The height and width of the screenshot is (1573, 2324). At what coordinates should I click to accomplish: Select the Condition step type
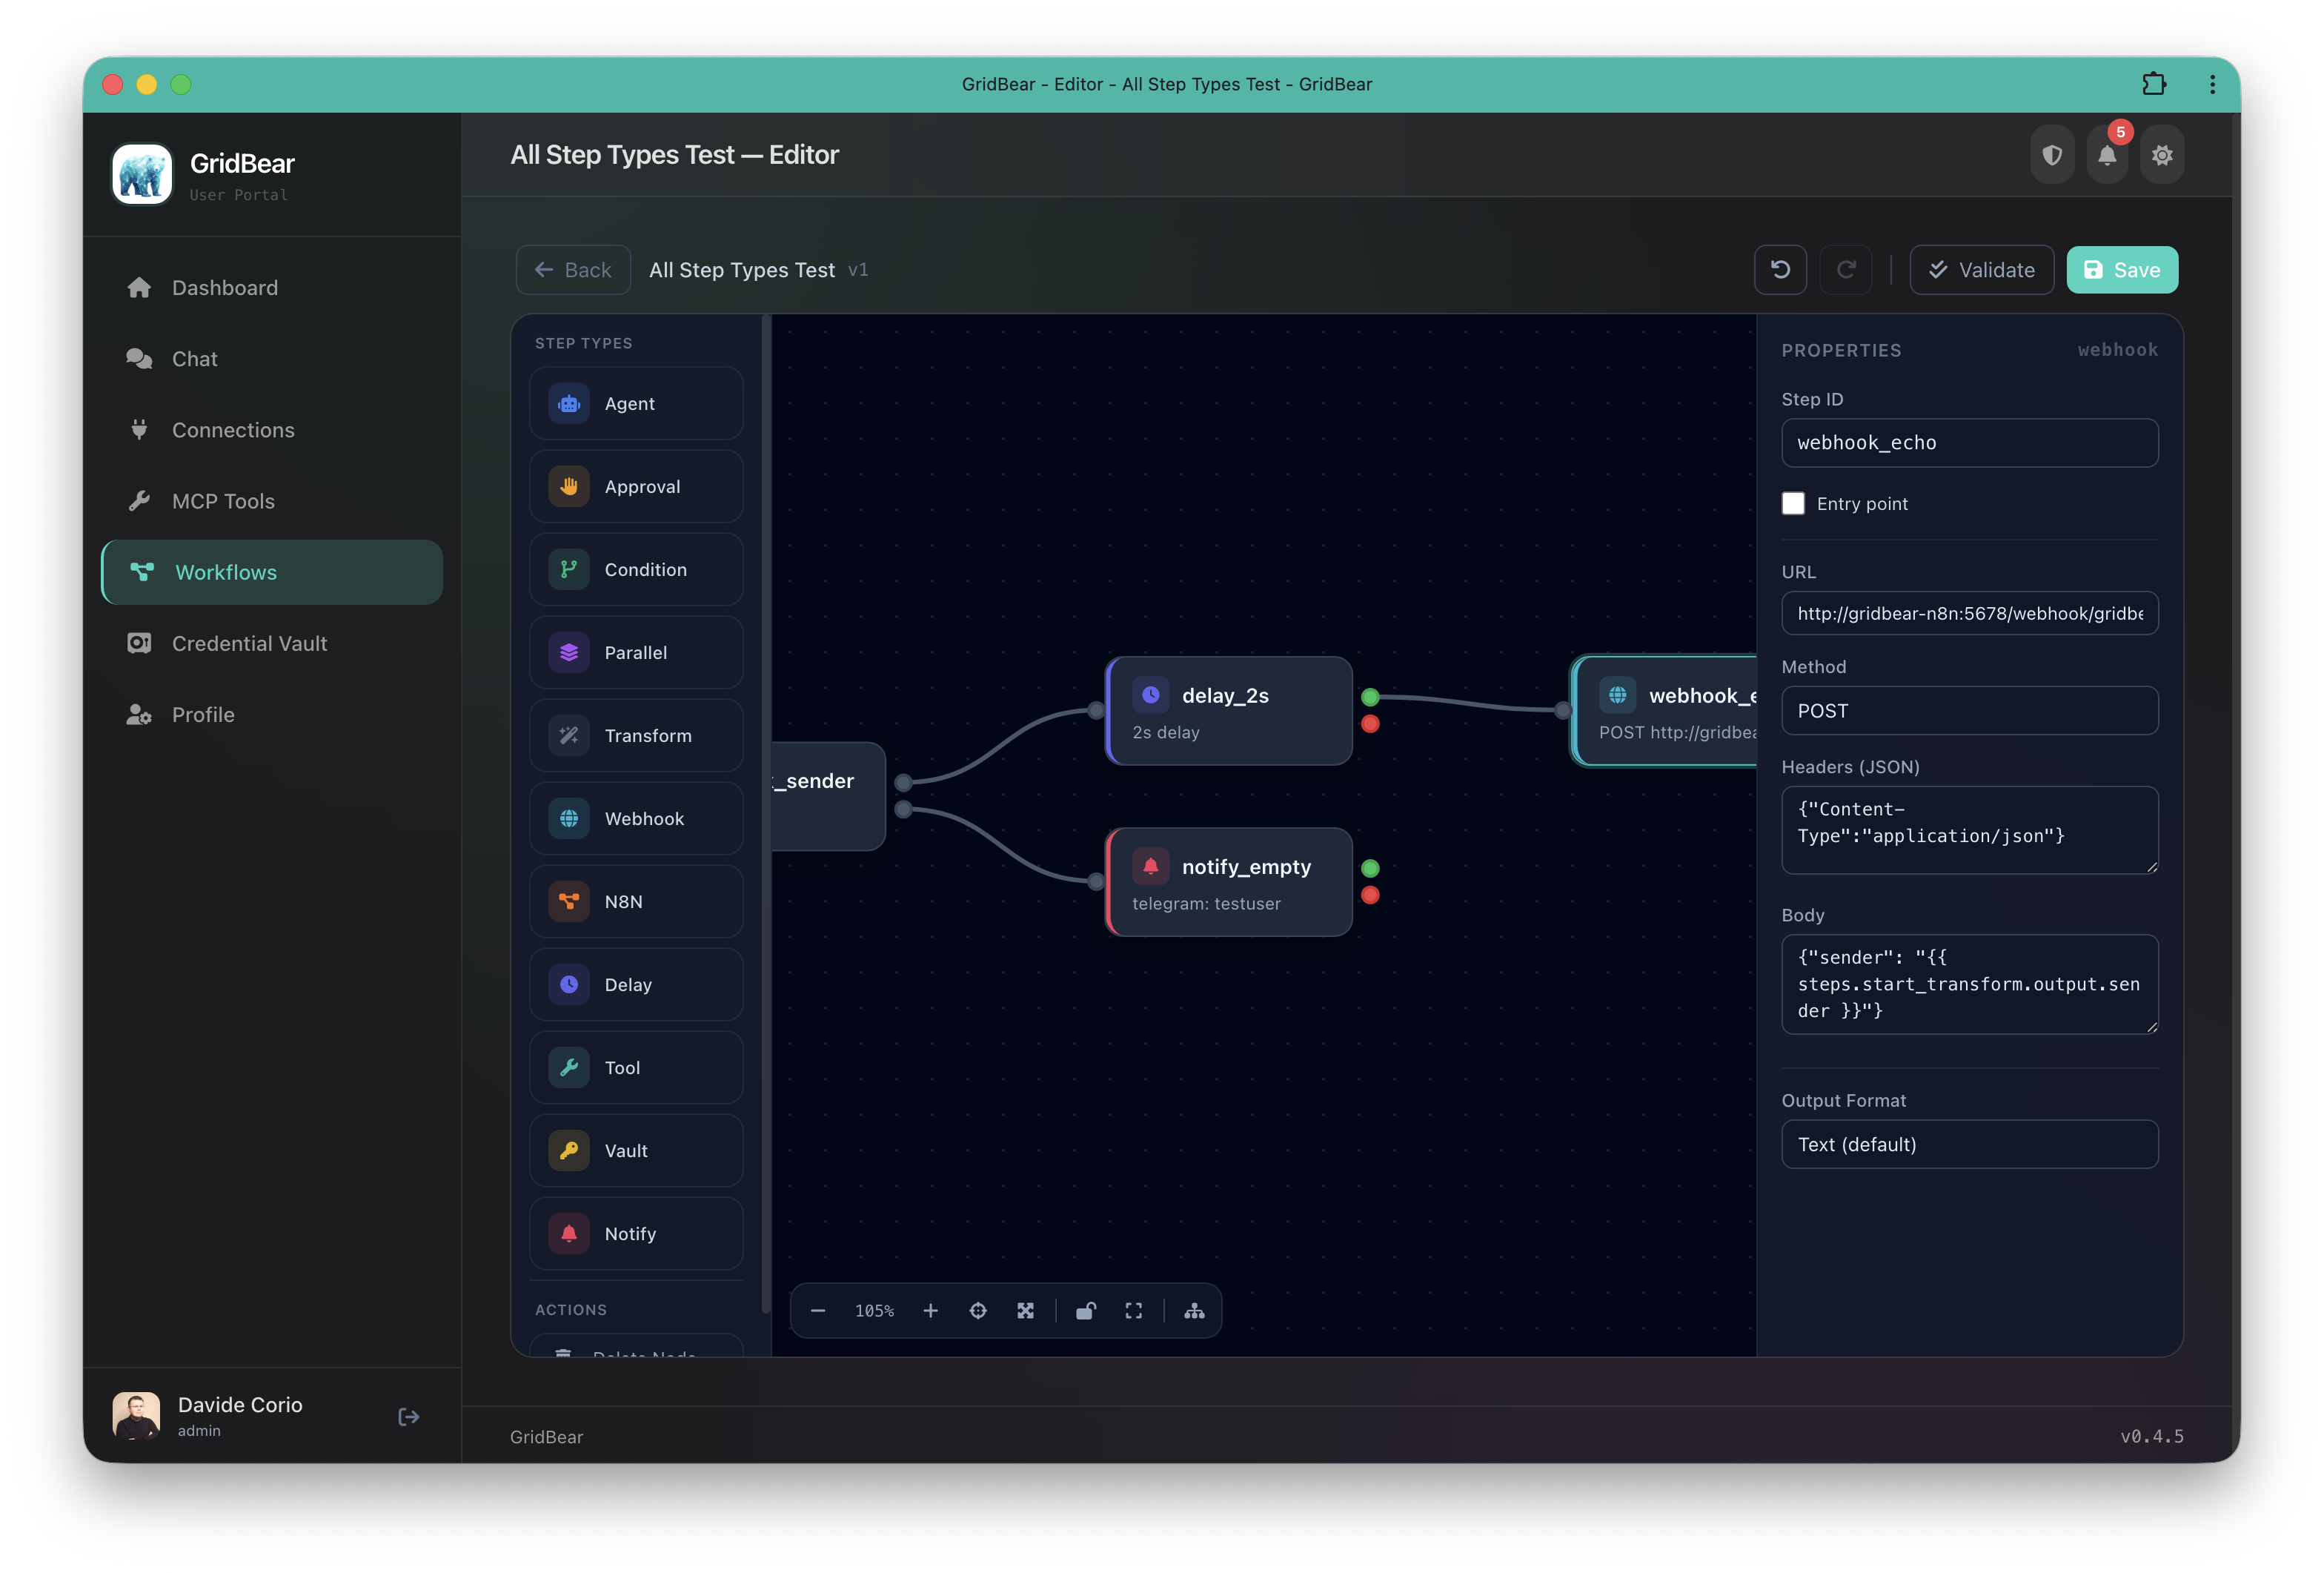pos(636,569)
